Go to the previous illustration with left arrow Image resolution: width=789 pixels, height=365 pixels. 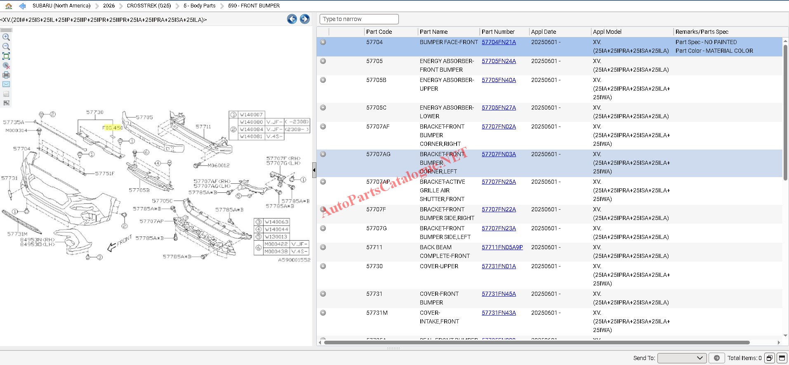[292, 19]
